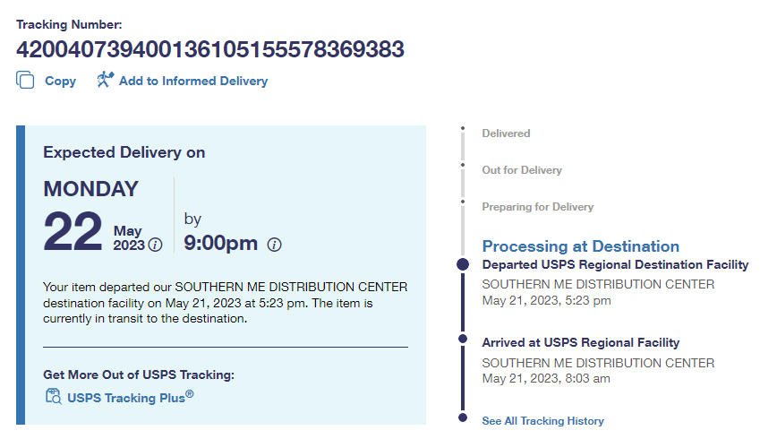Image resolution: width=760 pixels, height=439 pixels.
Task: Click the Departed USPS Regional Destination Facility entry
Action: [x=615, y=265]
